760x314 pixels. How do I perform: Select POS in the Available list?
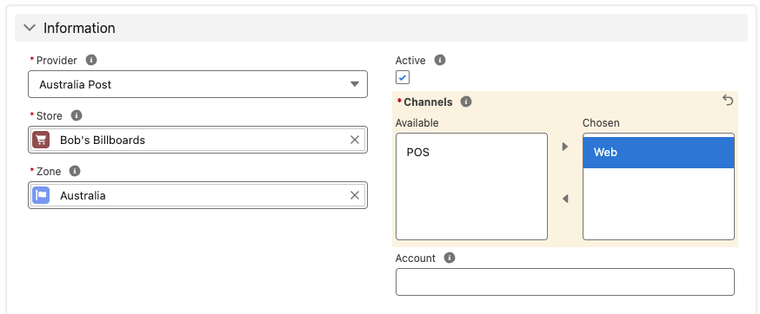click(471, 153)
